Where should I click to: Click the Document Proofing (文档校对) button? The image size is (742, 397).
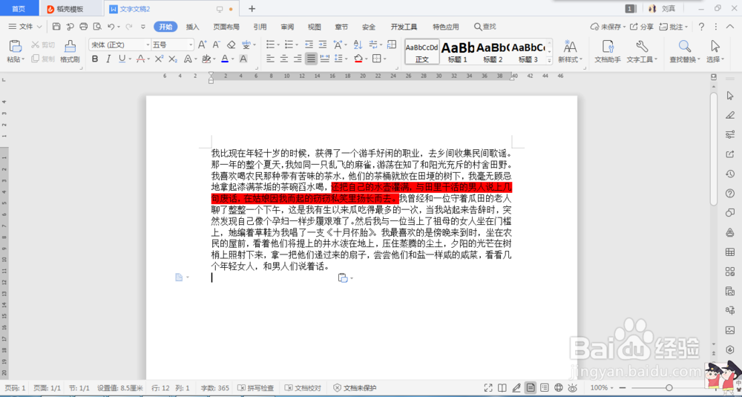point(303,388)
